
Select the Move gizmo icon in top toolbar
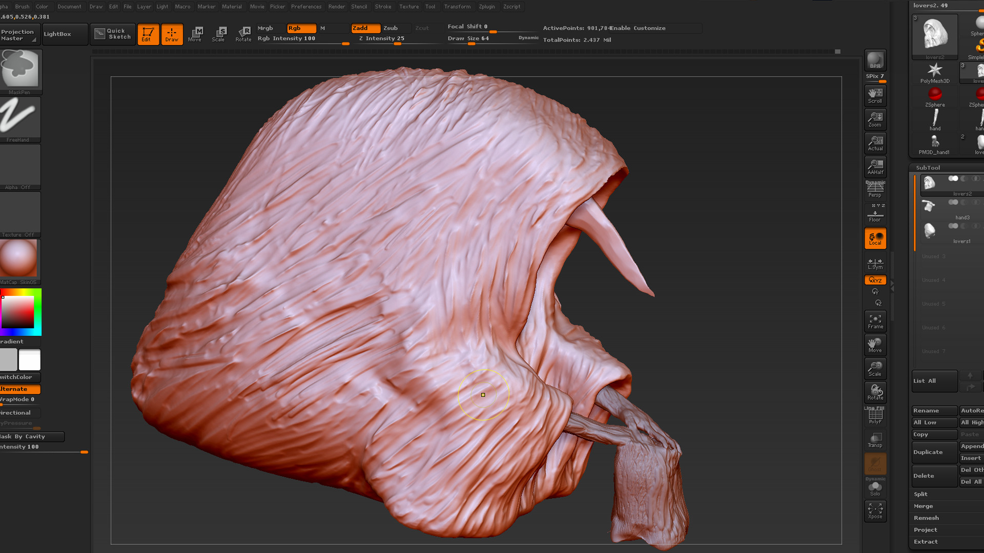click(195, 34)
